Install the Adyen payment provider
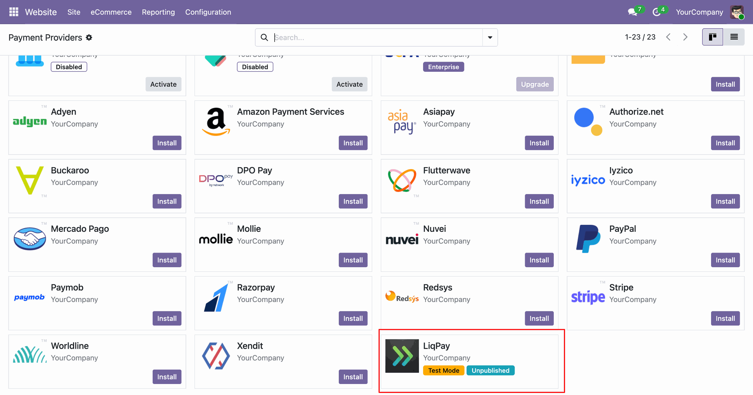The height and width of the screenshot is (395, 753). click(x=167, y=143)
